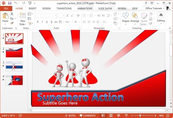Switch to the SLIDE SHOW tab
173x118 pixels.
(x=105, y=8)
